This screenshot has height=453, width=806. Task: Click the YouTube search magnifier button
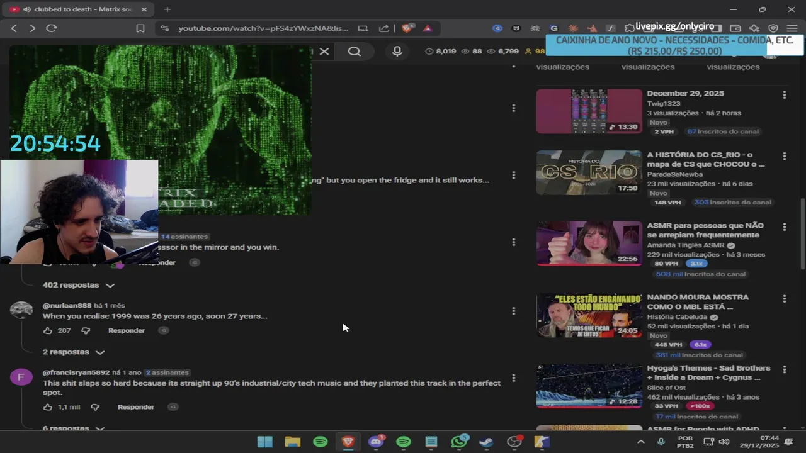point(355,52)
